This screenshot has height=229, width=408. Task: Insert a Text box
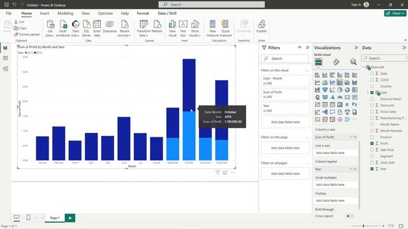(x=183, y=28)
